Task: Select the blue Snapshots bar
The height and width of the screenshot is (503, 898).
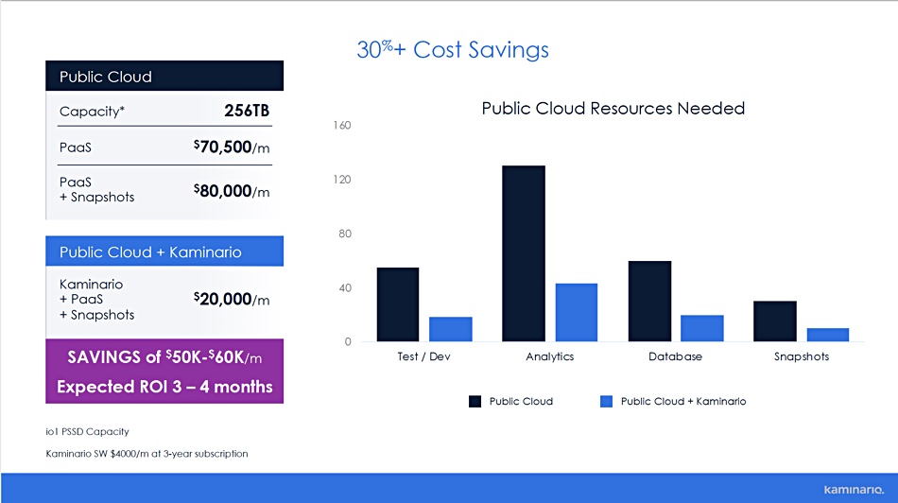Action: [827, 335]
